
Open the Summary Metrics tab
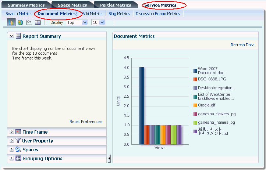tap(26, 5)
